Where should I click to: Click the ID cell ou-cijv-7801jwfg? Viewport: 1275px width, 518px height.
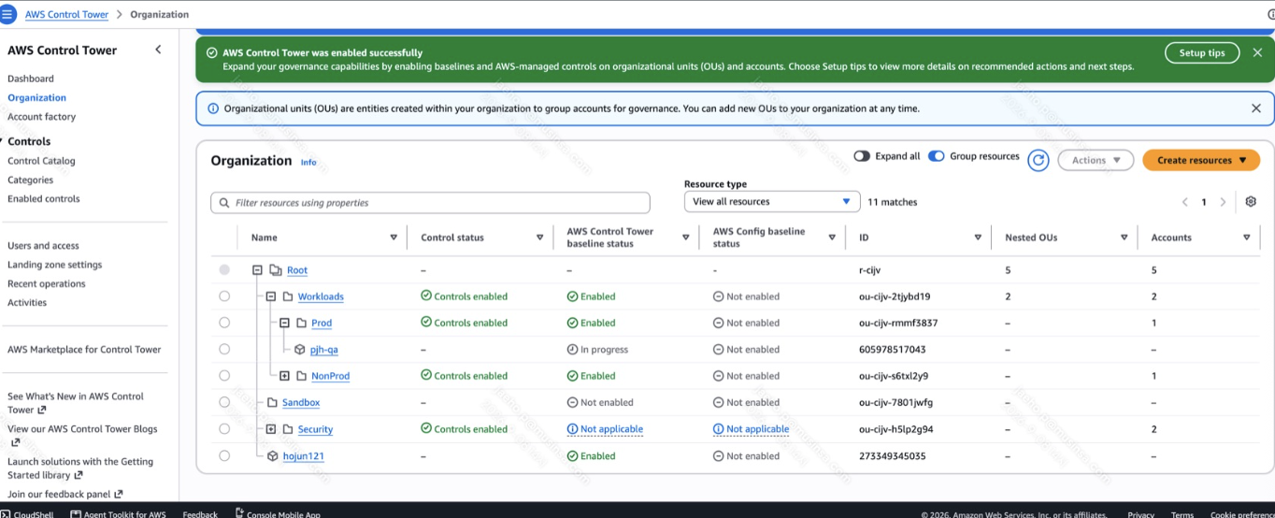895,403
